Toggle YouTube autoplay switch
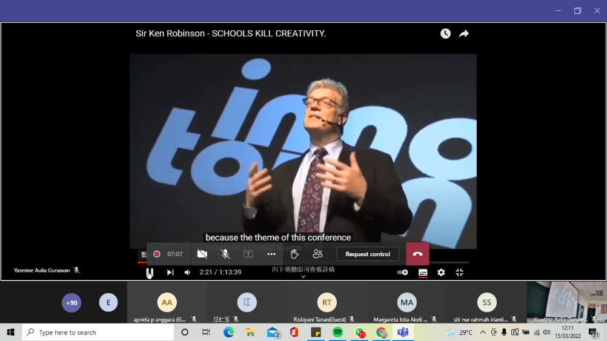Image resolution: width=607 pixels, height=341 pixels. (x=403, y=272)
